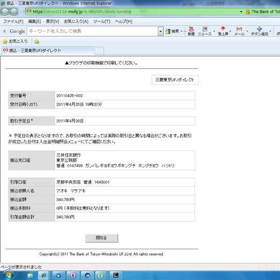
Task: Click the destination account number 0167499
Action: click(x=75, y=166)
